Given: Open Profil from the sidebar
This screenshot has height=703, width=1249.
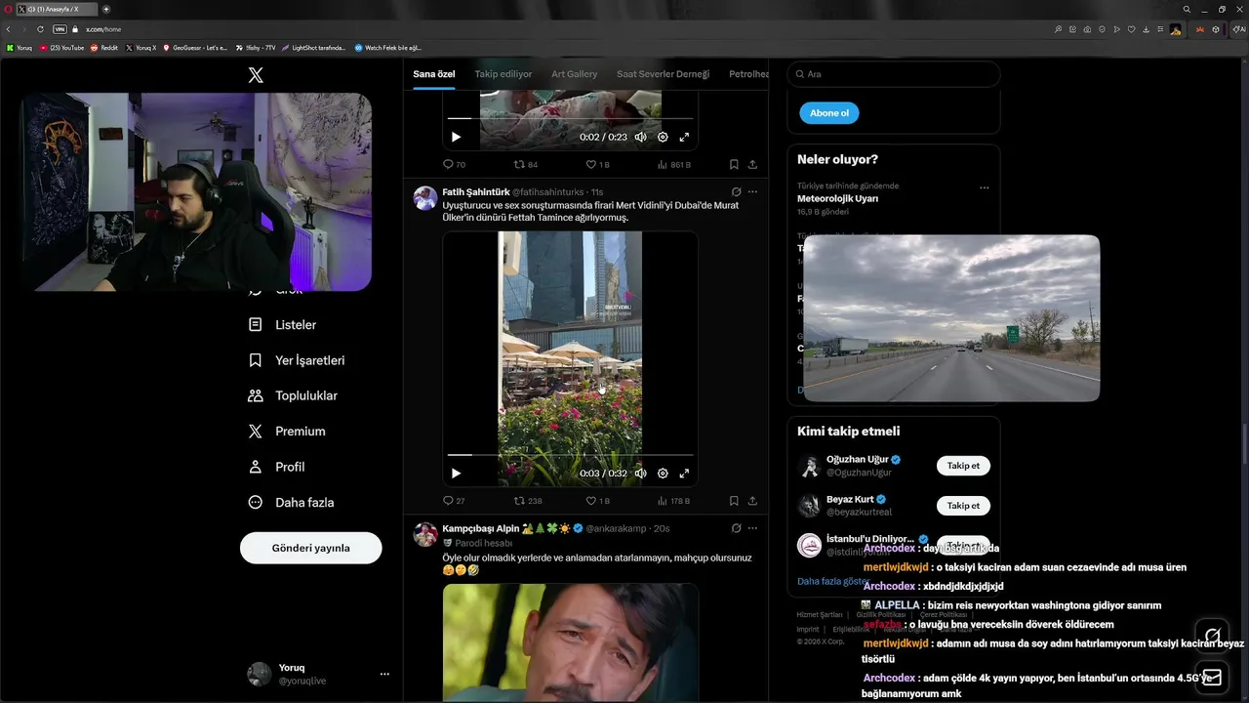Looking at the screenshot, I should [x=277, y=467].
